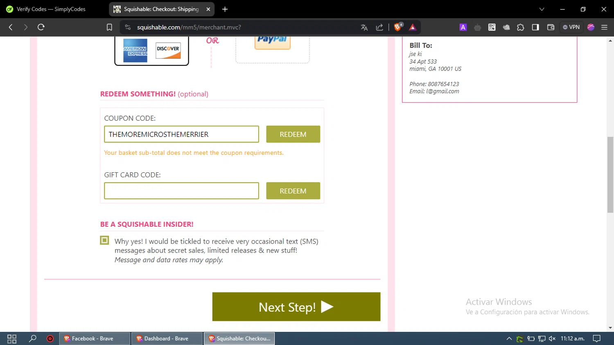Click the Phone: 8087654123 line
Viewport: 614px width, 345px height.
434,84
